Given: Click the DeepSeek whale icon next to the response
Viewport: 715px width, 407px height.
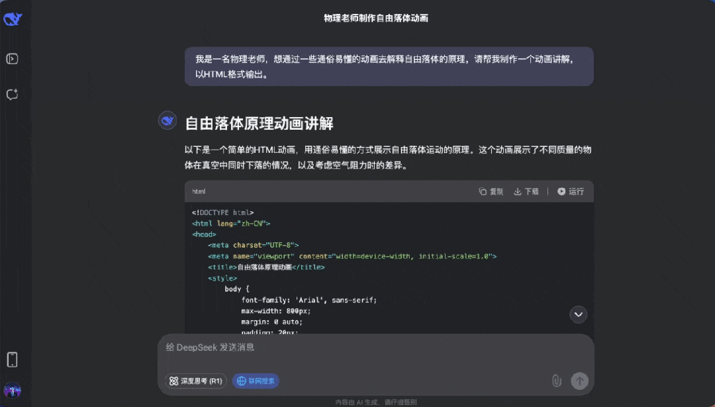Looking at the screenshot, I should click(167, 120).
